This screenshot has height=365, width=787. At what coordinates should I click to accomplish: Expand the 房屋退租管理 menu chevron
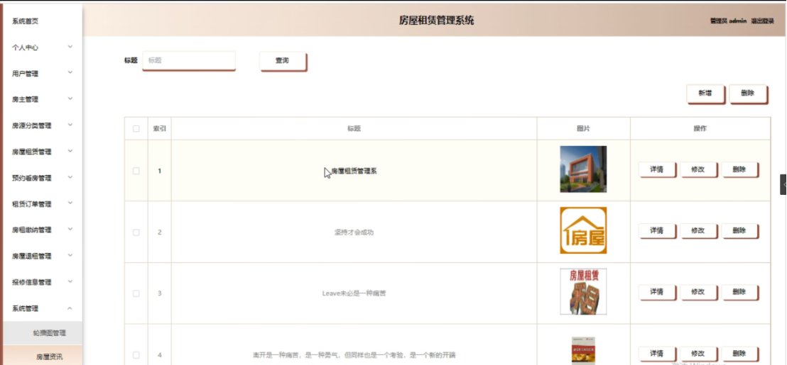[70, 255]
